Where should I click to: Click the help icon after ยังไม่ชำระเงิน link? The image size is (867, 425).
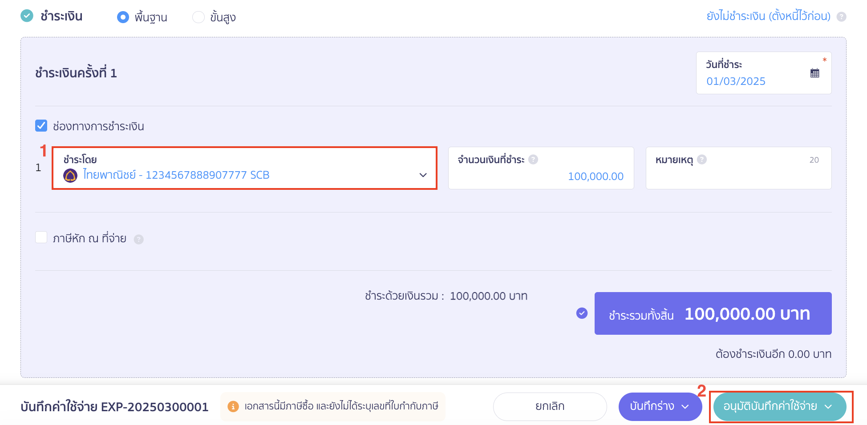coord(842,16)
